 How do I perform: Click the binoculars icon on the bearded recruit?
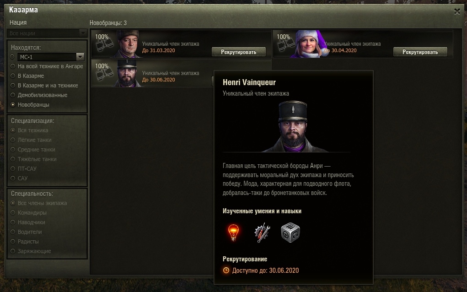[105, 74]
